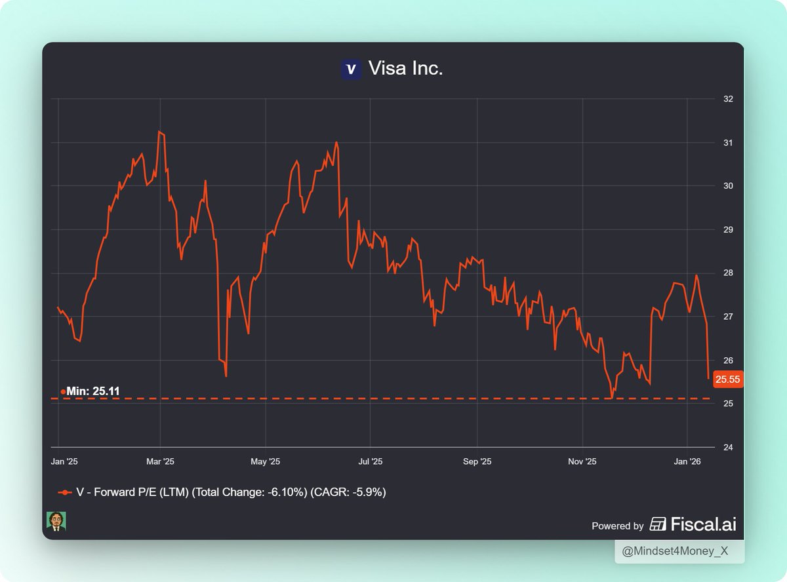Click the Mar '25 x-axis label
Screen dimensions: 787x582
161,462
